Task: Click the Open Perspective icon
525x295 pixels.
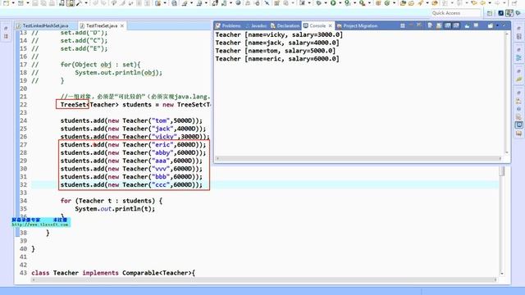Action: coord(490,13)
